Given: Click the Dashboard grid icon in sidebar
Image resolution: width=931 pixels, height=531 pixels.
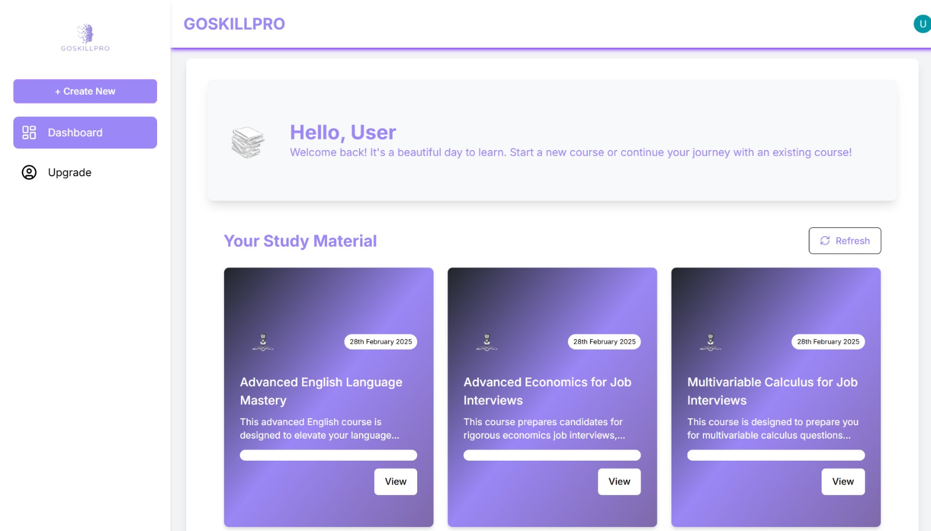Looking at the screenshot, I should pos(28,133).
